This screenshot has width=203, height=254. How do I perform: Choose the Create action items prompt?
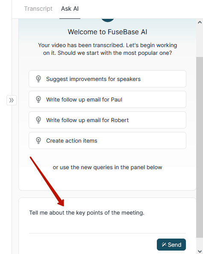pyautogui.click(x=107, y=140)
